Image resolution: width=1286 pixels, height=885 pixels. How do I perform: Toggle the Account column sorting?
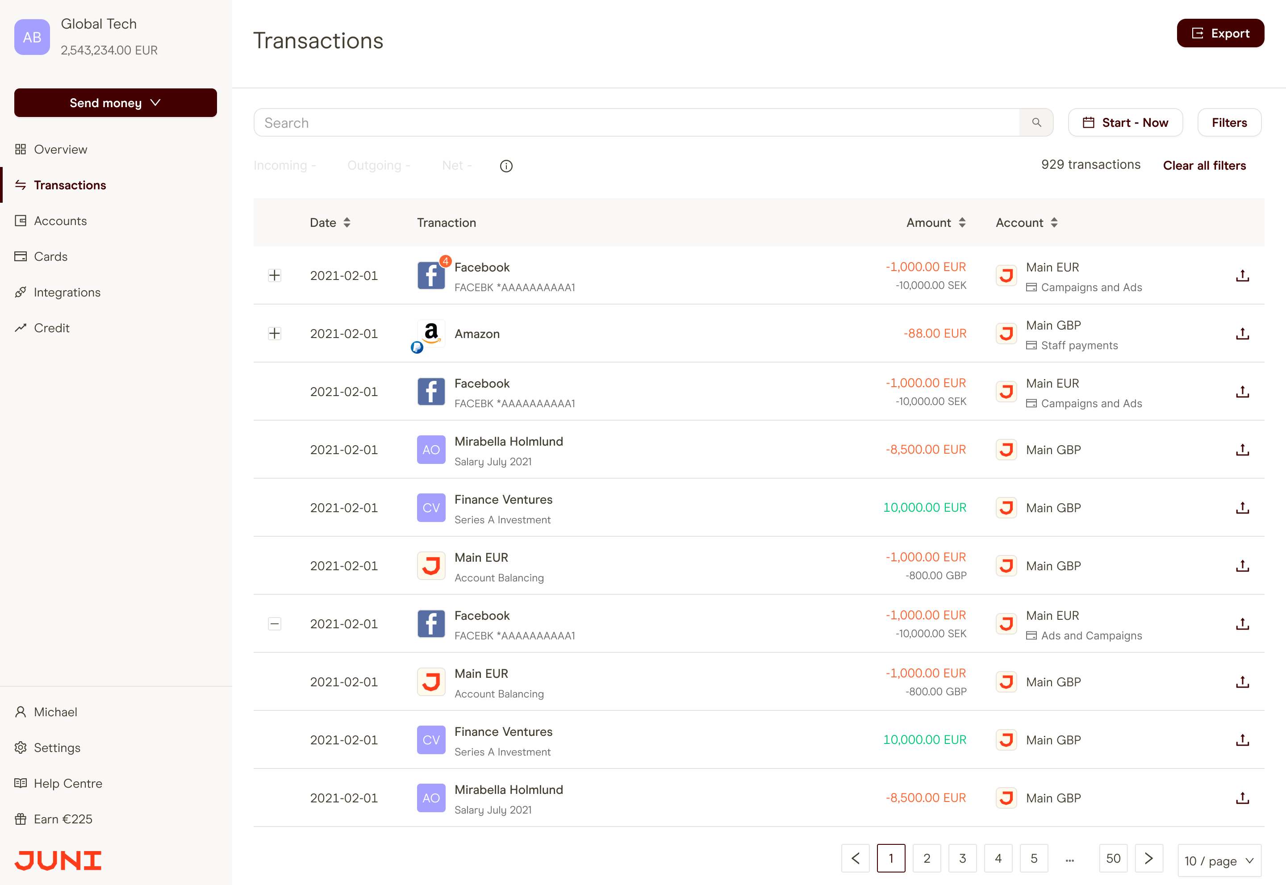pos(1054,222)
